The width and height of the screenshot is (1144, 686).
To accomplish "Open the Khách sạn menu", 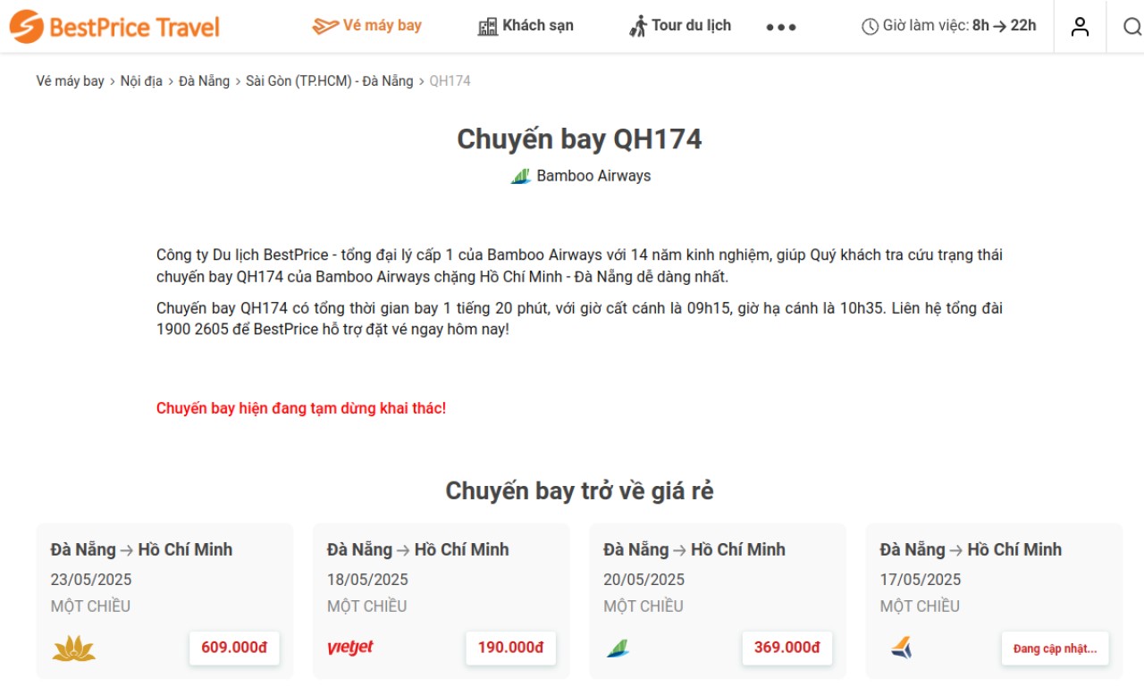I will [x=526, y=26].
